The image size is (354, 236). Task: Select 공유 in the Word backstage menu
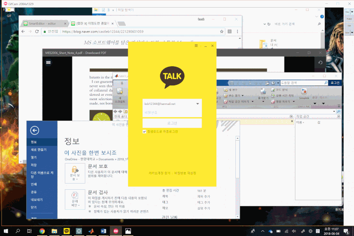pos(34,192)
